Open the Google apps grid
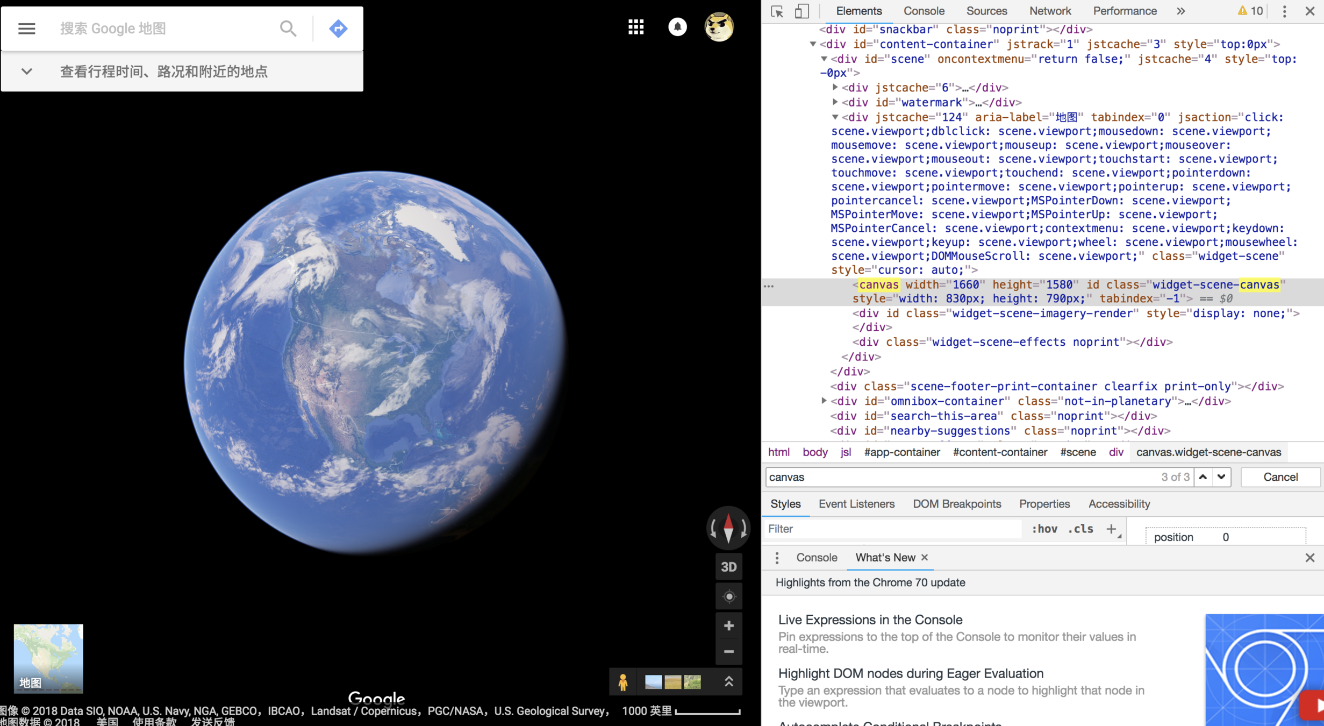Screen dimensions: 1324x726 tap(636, 27)
